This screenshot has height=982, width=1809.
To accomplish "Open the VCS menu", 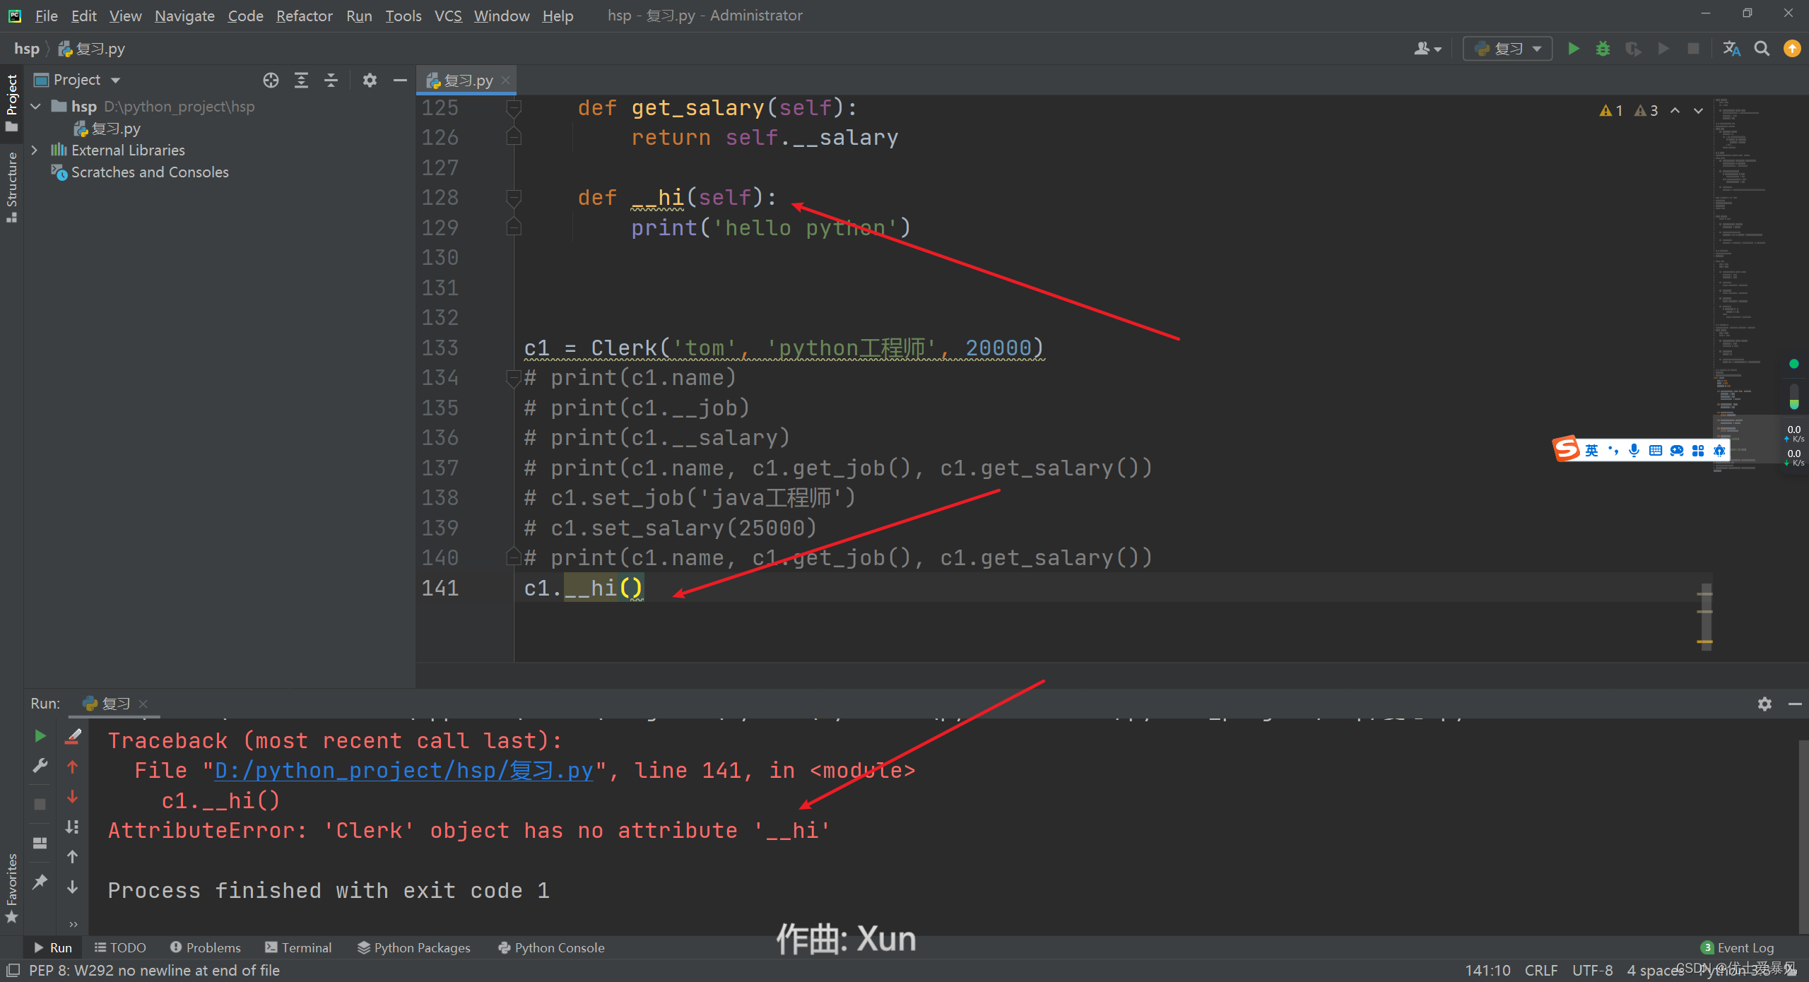I will [448, 16].
